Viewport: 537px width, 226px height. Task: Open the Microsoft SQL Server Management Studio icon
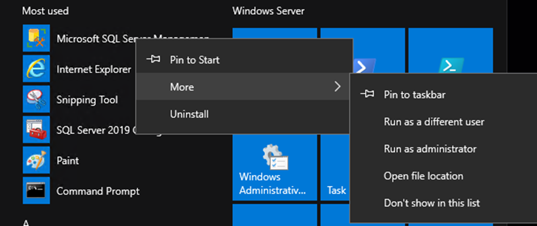36,38
